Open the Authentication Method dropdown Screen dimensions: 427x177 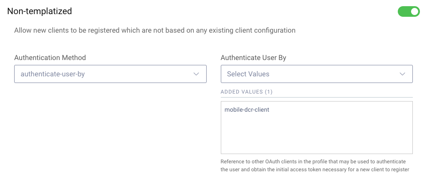pos(110,74)
